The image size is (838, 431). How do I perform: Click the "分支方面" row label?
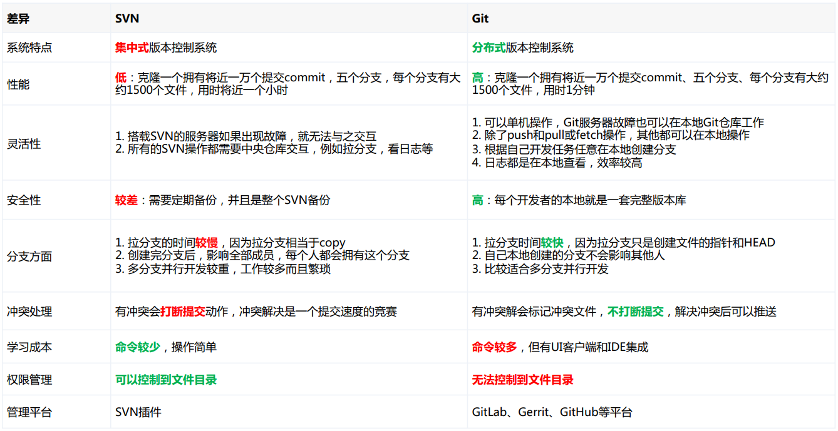(x=29, y=256)
